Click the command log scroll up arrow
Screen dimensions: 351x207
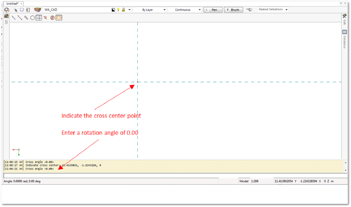coord(346,162)
